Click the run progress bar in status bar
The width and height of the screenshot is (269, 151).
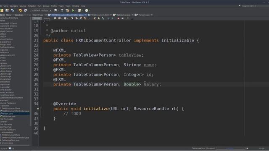(x=231, y=148)
